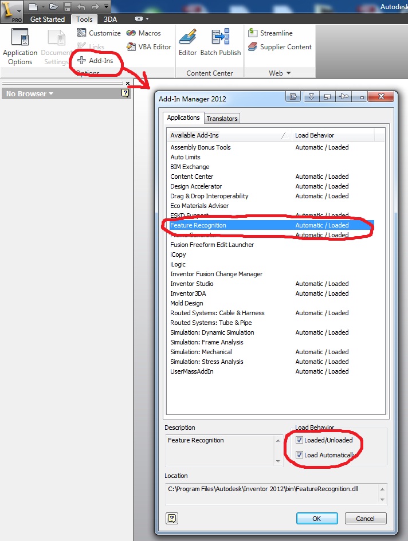408x541 pixels.
Task: Open browser panel help icon
Action: click(125, 93)
